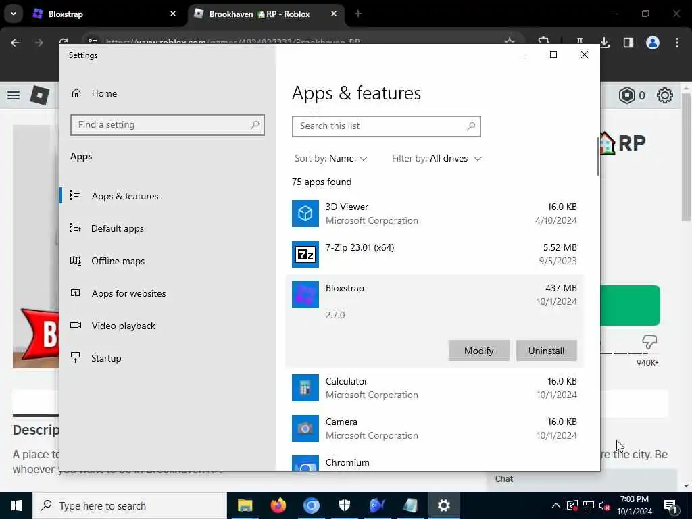Open the browser profile avatar
The width and height of the screenshot is (692, 519).
[x=653, y=43]
